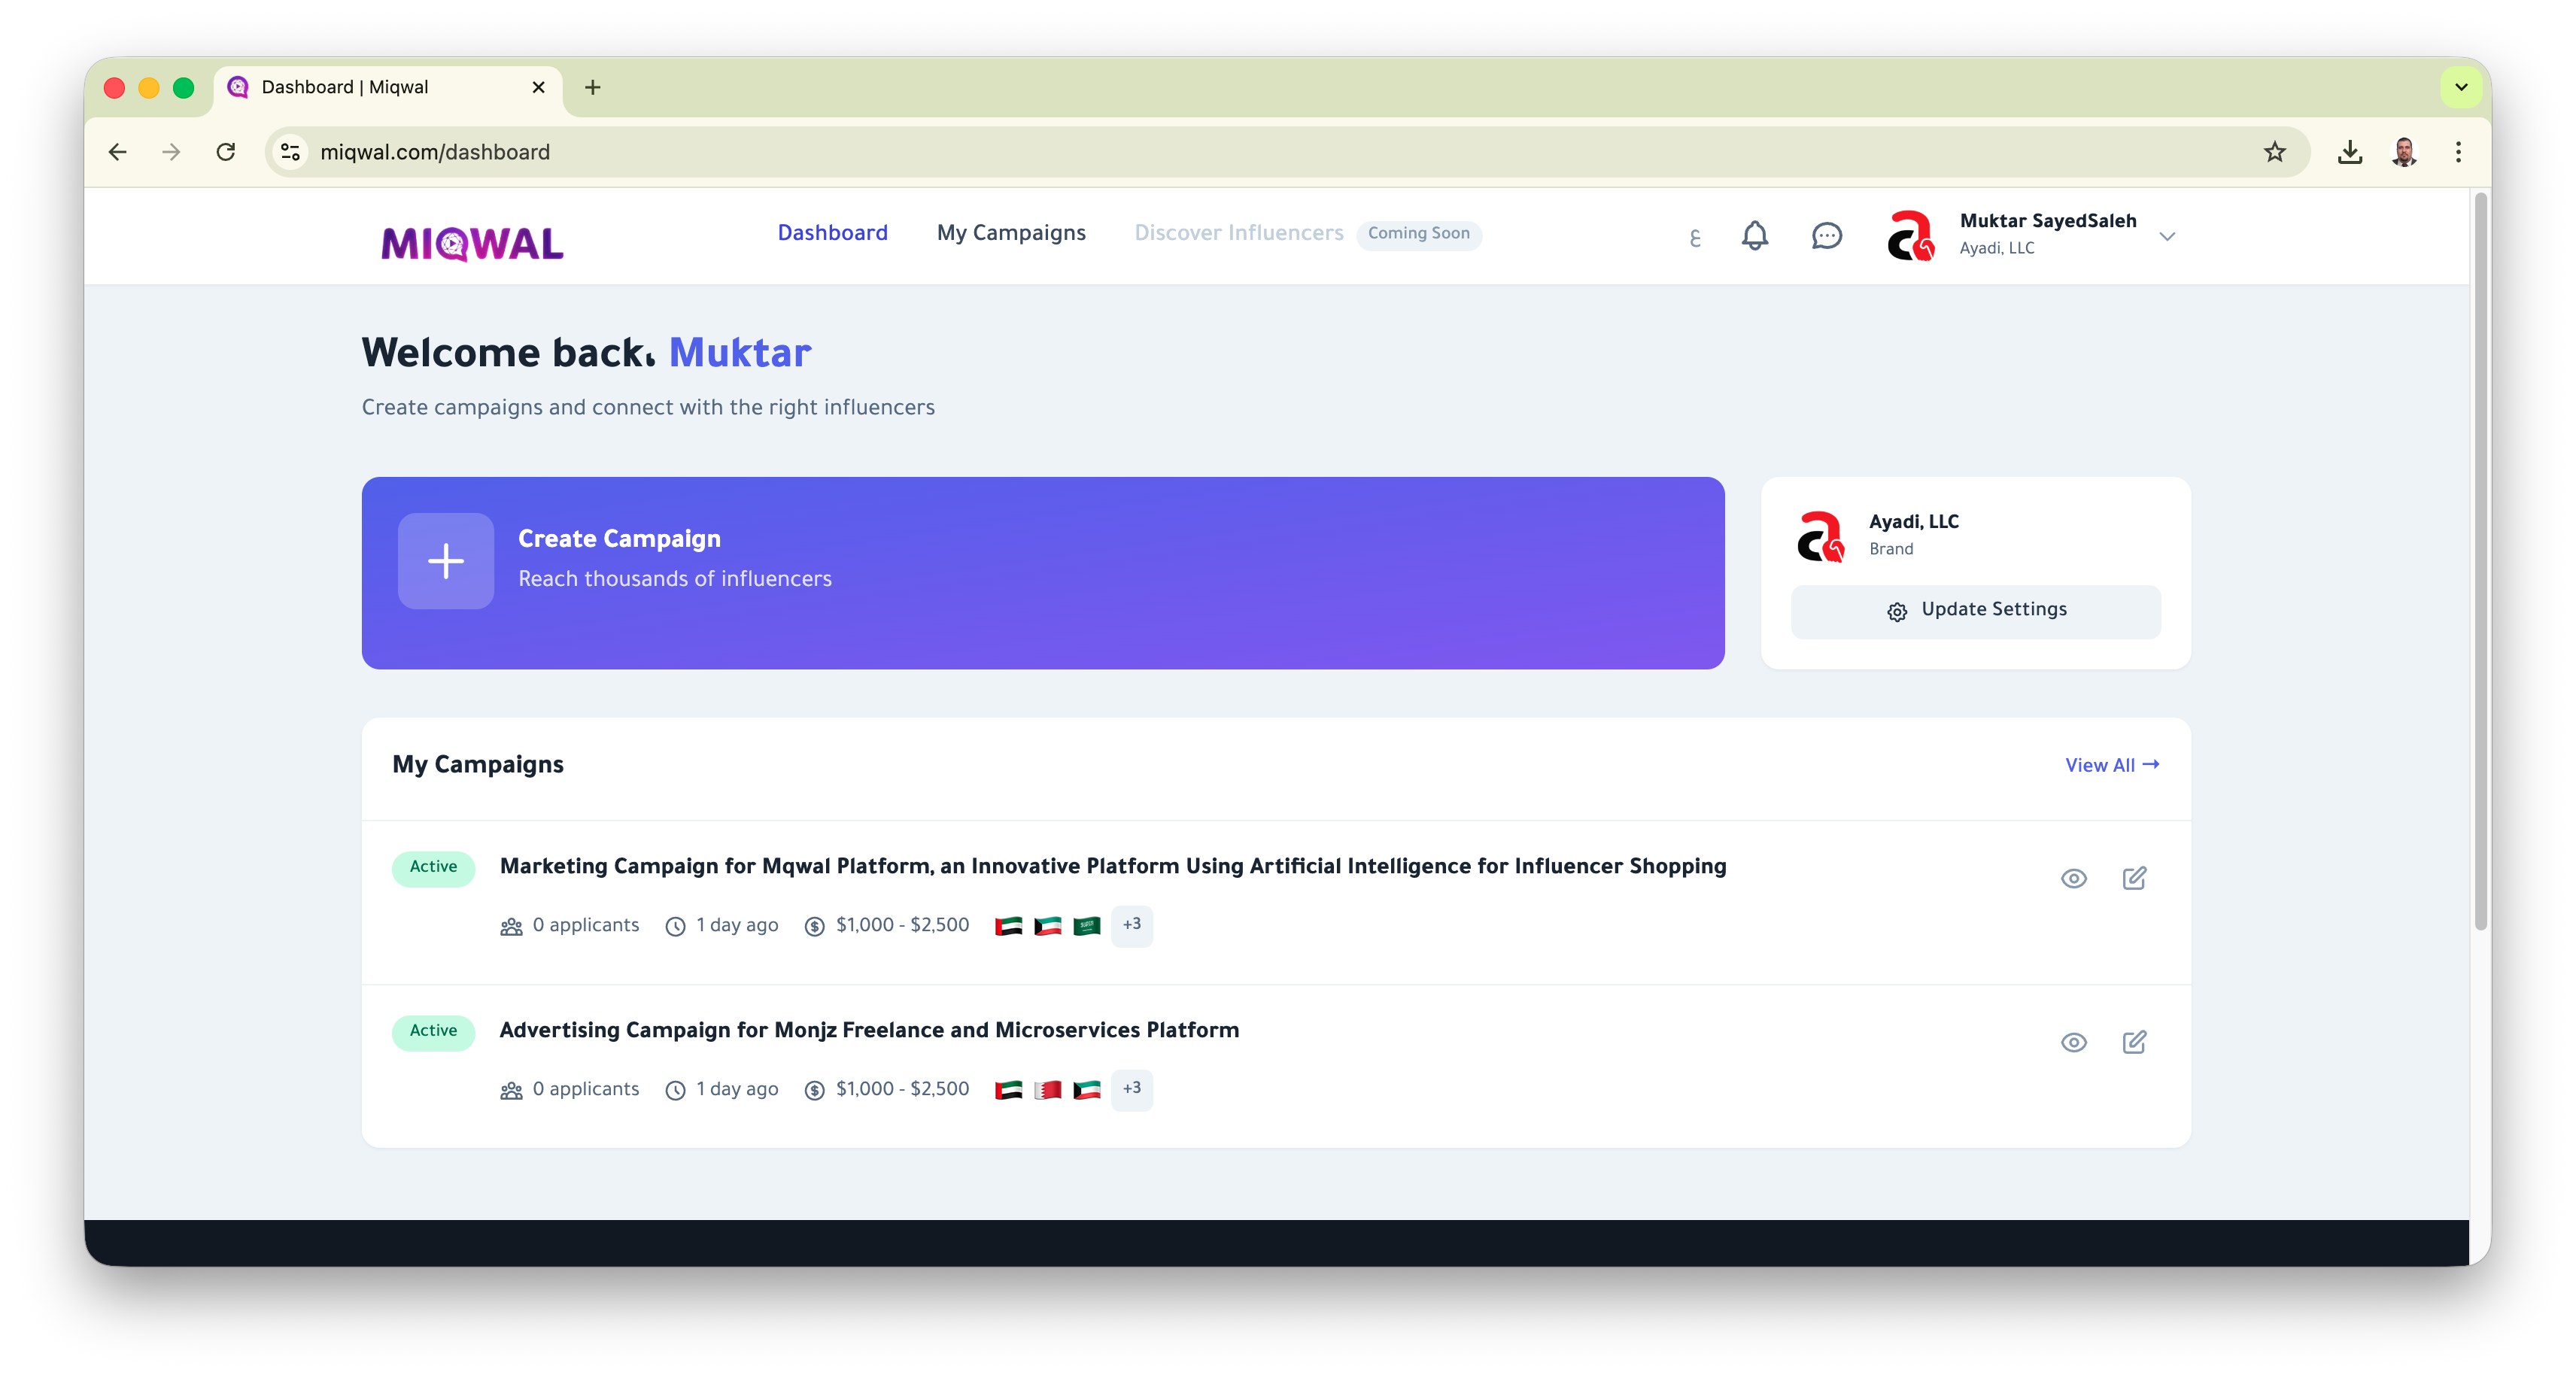2576x1378 pixels.
Task: Edit the Mqwal Platform marketing campaign
Action: click(2134, 878)
